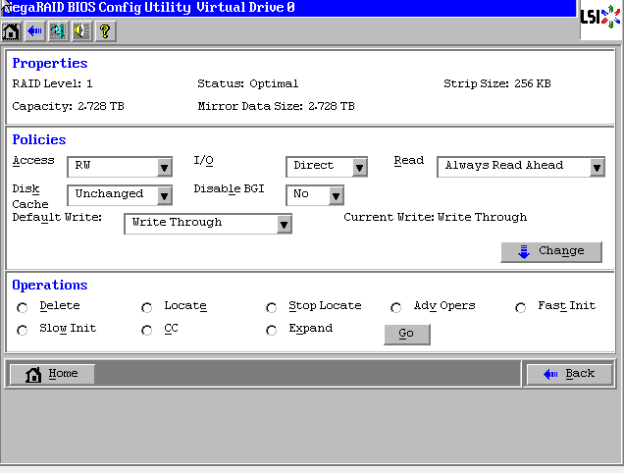
Task: Select the Delete operation radio button
Action: click(x=23, y=308)
